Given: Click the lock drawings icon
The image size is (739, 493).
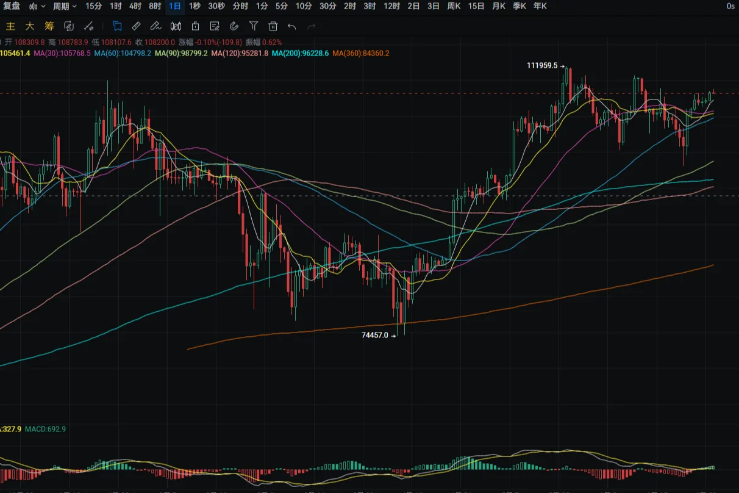Looking at the screenshot, I should (x=195, y=26).
